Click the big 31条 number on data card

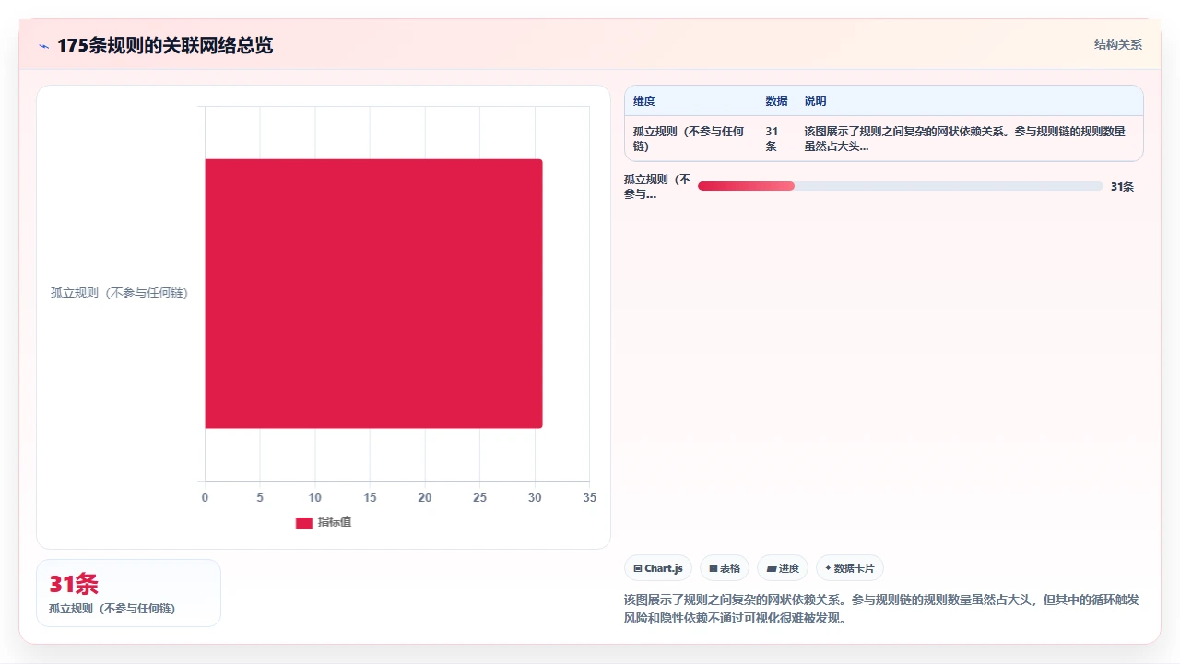[74, 584]
